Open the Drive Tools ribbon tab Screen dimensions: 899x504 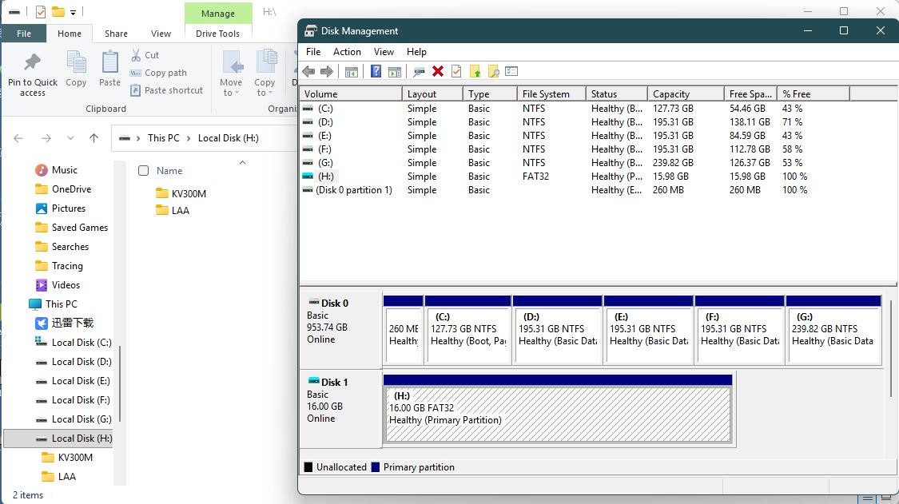click(217, 34)
